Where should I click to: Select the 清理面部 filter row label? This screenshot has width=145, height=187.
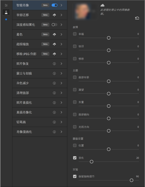point(22,93)
